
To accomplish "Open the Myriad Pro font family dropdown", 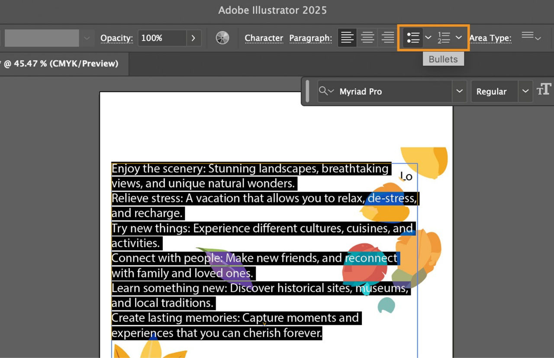I will (x=460, y=91).
